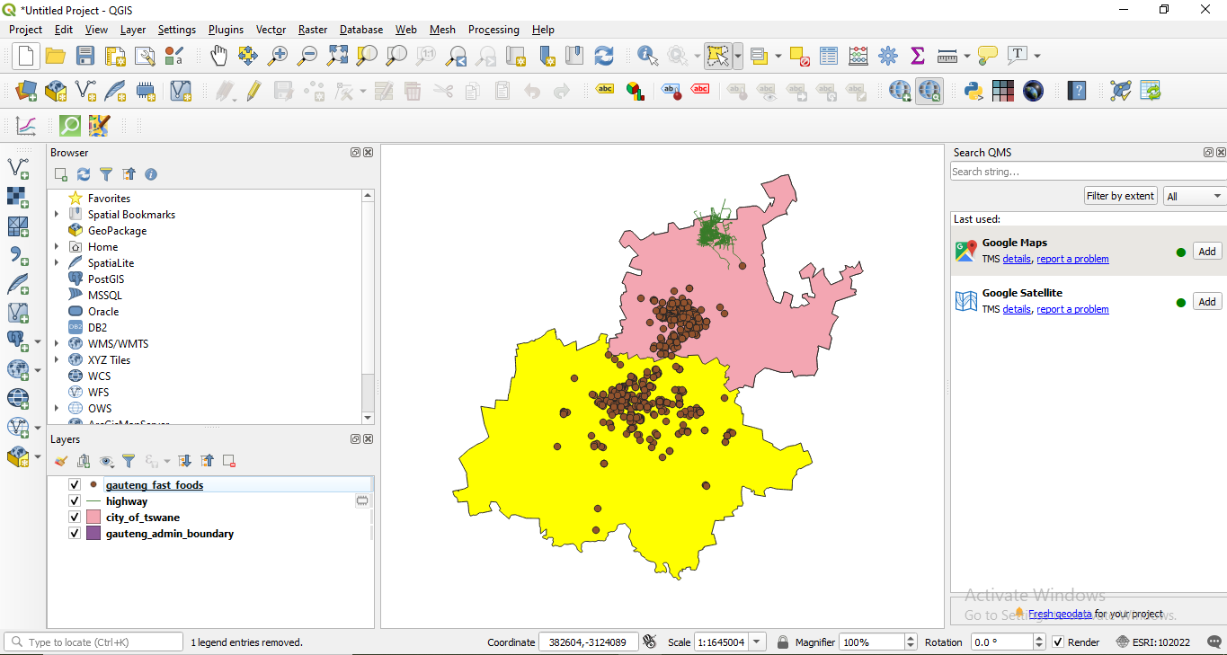1227x655 pixels.
Task: Open a project using the yellow folder icon
Action: tap(56, 56)
